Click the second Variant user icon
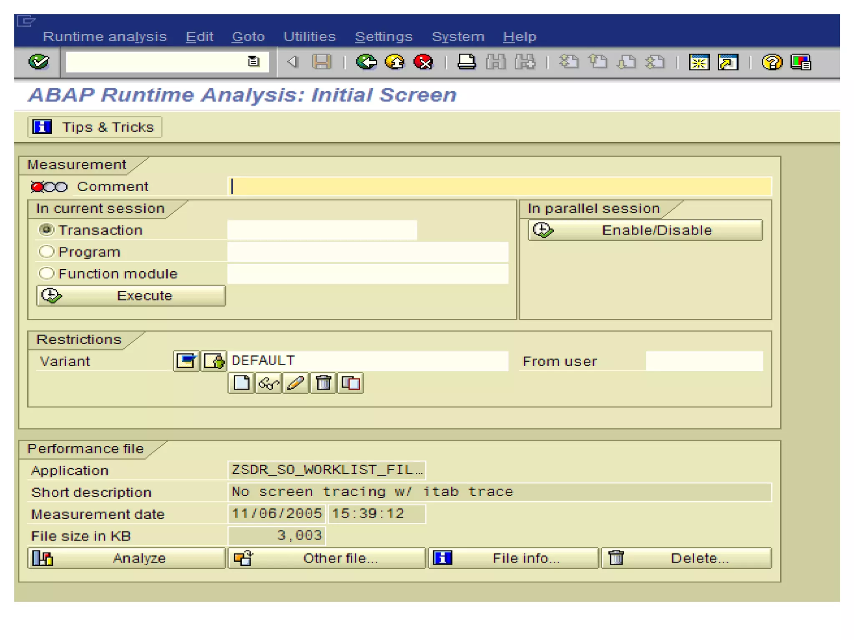This screenshot has width=854, height=640. click(x=214, y=360)
